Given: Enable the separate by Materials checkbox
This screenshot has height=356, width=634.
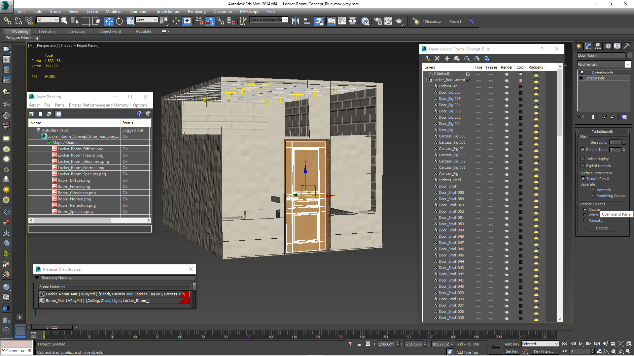Looking at the screenshot, I should tap(593, 190).
